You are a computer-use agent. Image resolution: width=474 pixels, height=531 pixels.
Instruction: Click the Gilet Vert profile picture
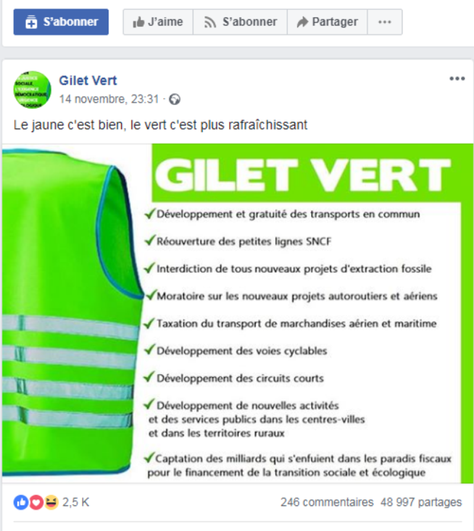(32, 90)
